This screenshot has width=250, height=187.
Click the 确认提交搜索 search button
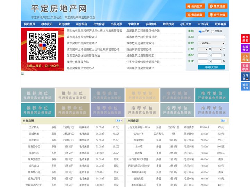[x=211, y=67]
